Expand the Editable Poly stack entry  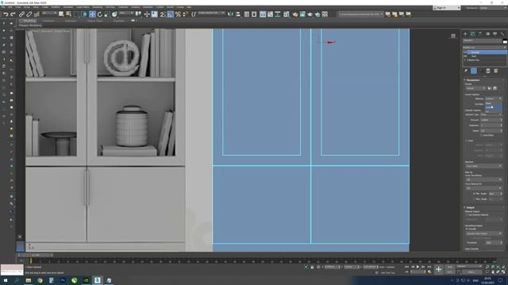click(465, 60)
